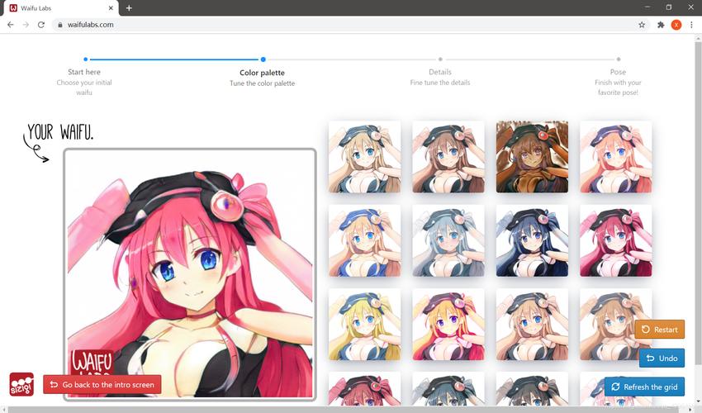The width and height of the screenshot is (702, 413).
Task: Click the browser forward arrow
Action: 26,25
